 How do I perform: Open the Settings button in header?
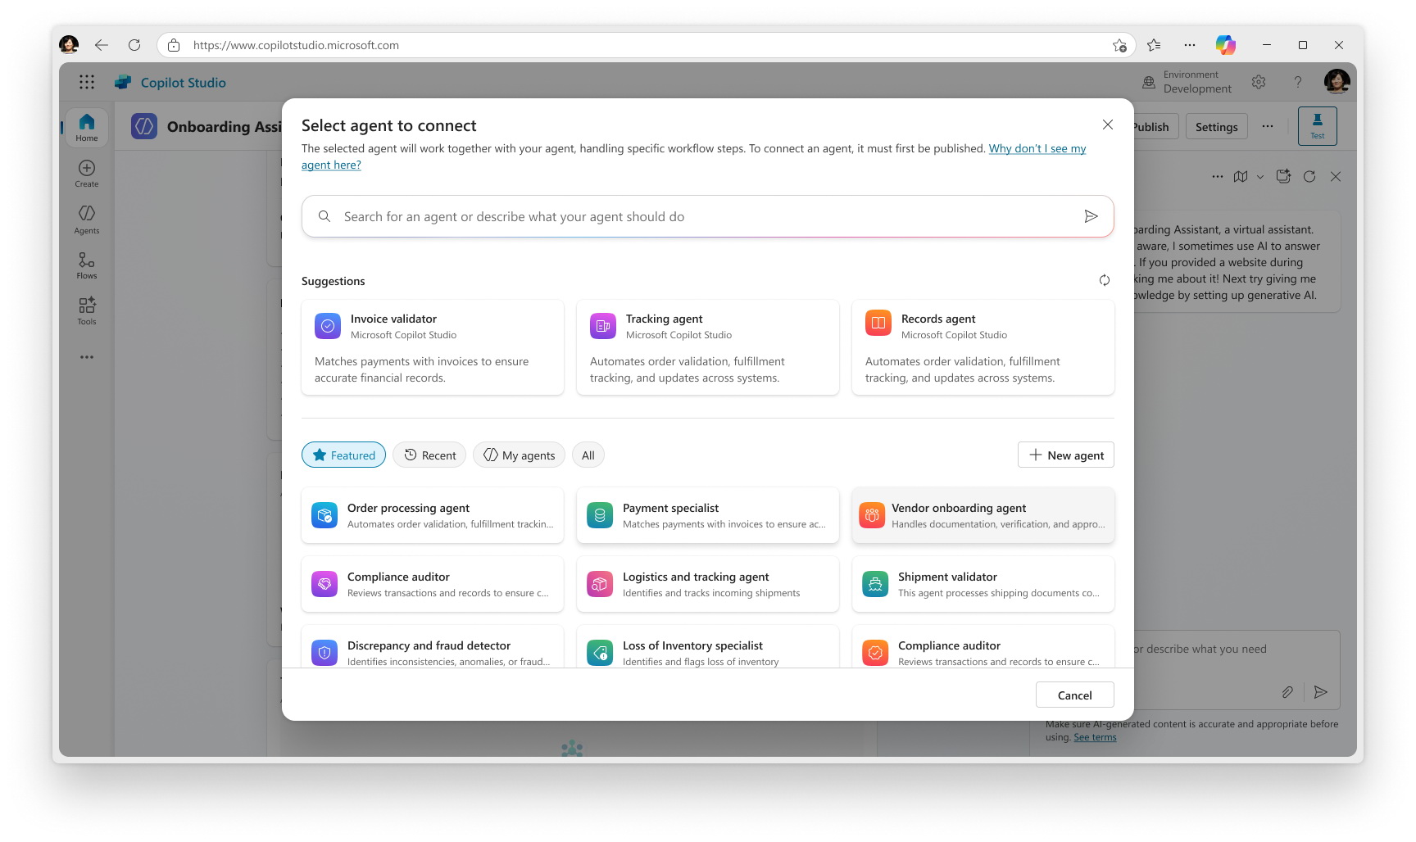1217,126
